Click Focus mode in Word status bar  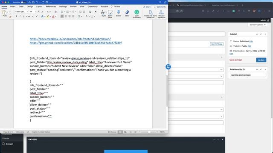coord(112,132)
